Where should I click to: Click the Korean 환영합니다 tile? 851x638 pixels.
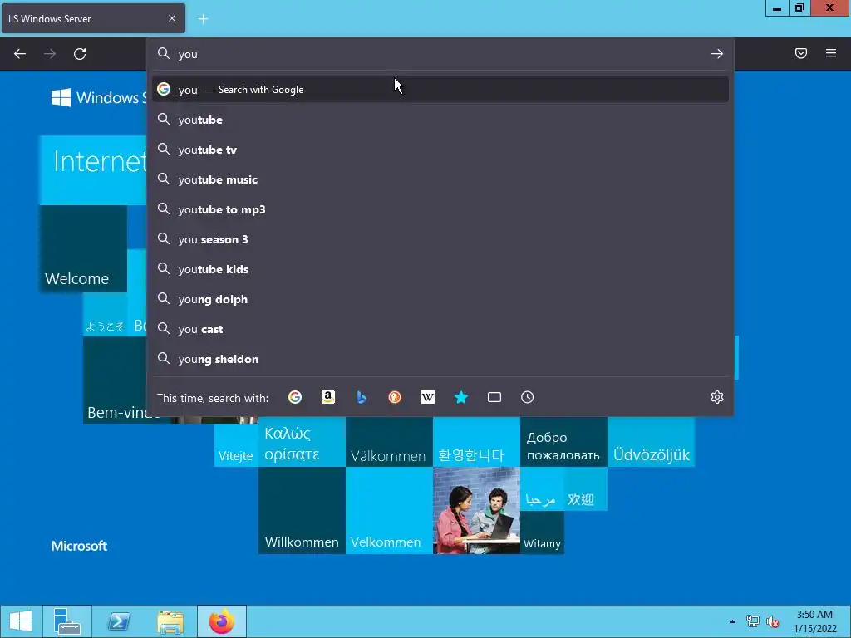point(476,442)
